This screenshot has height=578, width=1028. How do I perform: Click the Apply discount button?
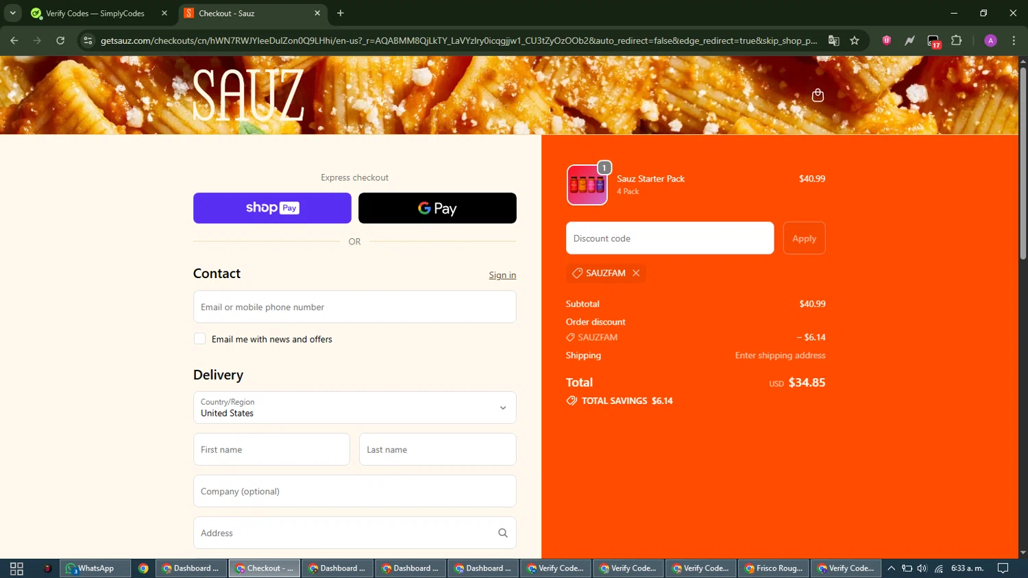[804, 238]
